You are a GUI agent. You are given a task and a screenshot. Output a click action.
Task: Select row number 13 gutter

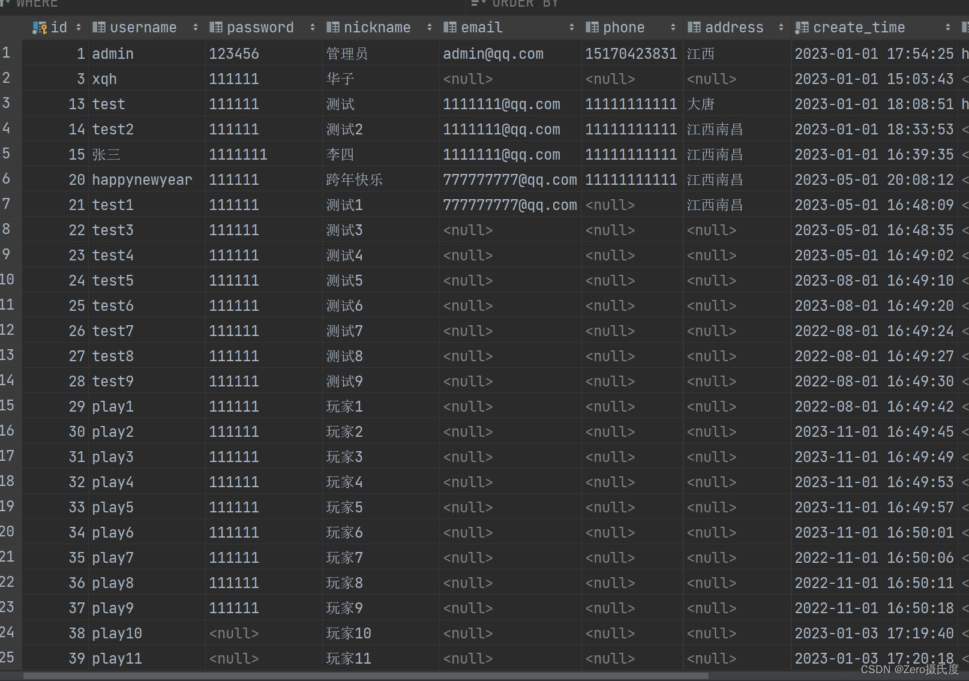[x=11, y=355]
